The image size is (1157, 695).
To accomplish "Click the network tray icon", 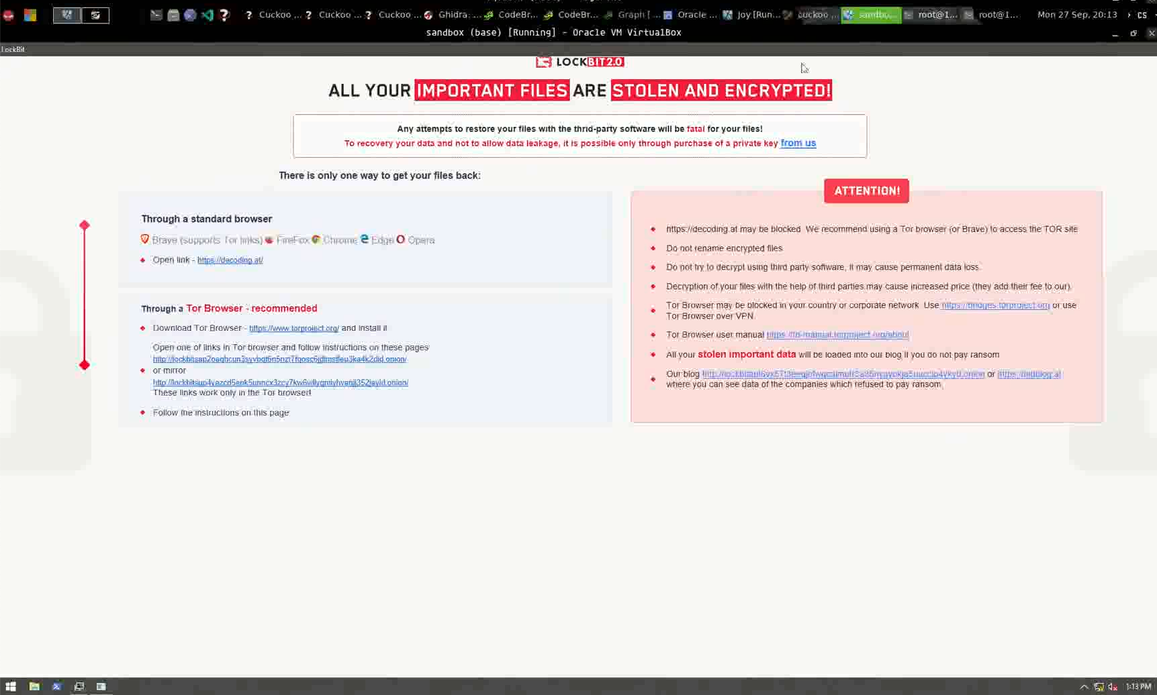I will [x=1099, y=686].
